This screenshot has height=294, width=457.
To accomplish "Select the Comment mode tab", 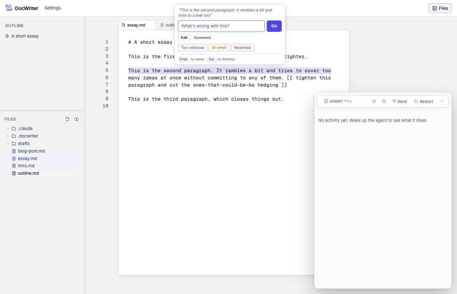I will (202, 38).
